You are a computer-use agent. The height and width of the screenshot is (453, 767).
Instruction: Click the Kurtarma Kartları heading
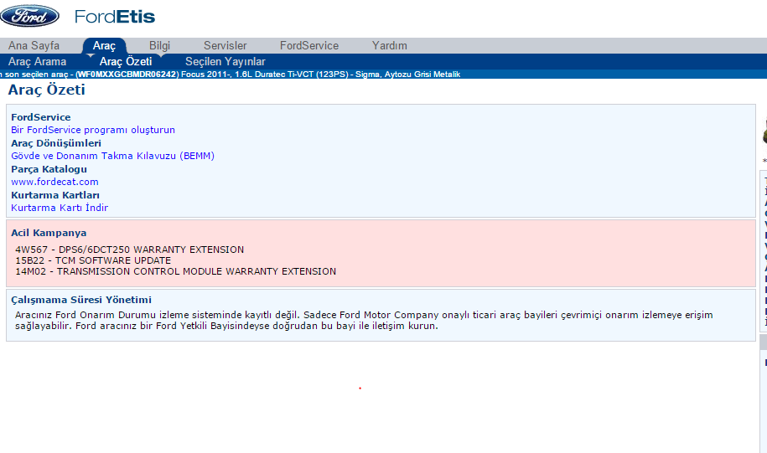(x=55, y=195)
